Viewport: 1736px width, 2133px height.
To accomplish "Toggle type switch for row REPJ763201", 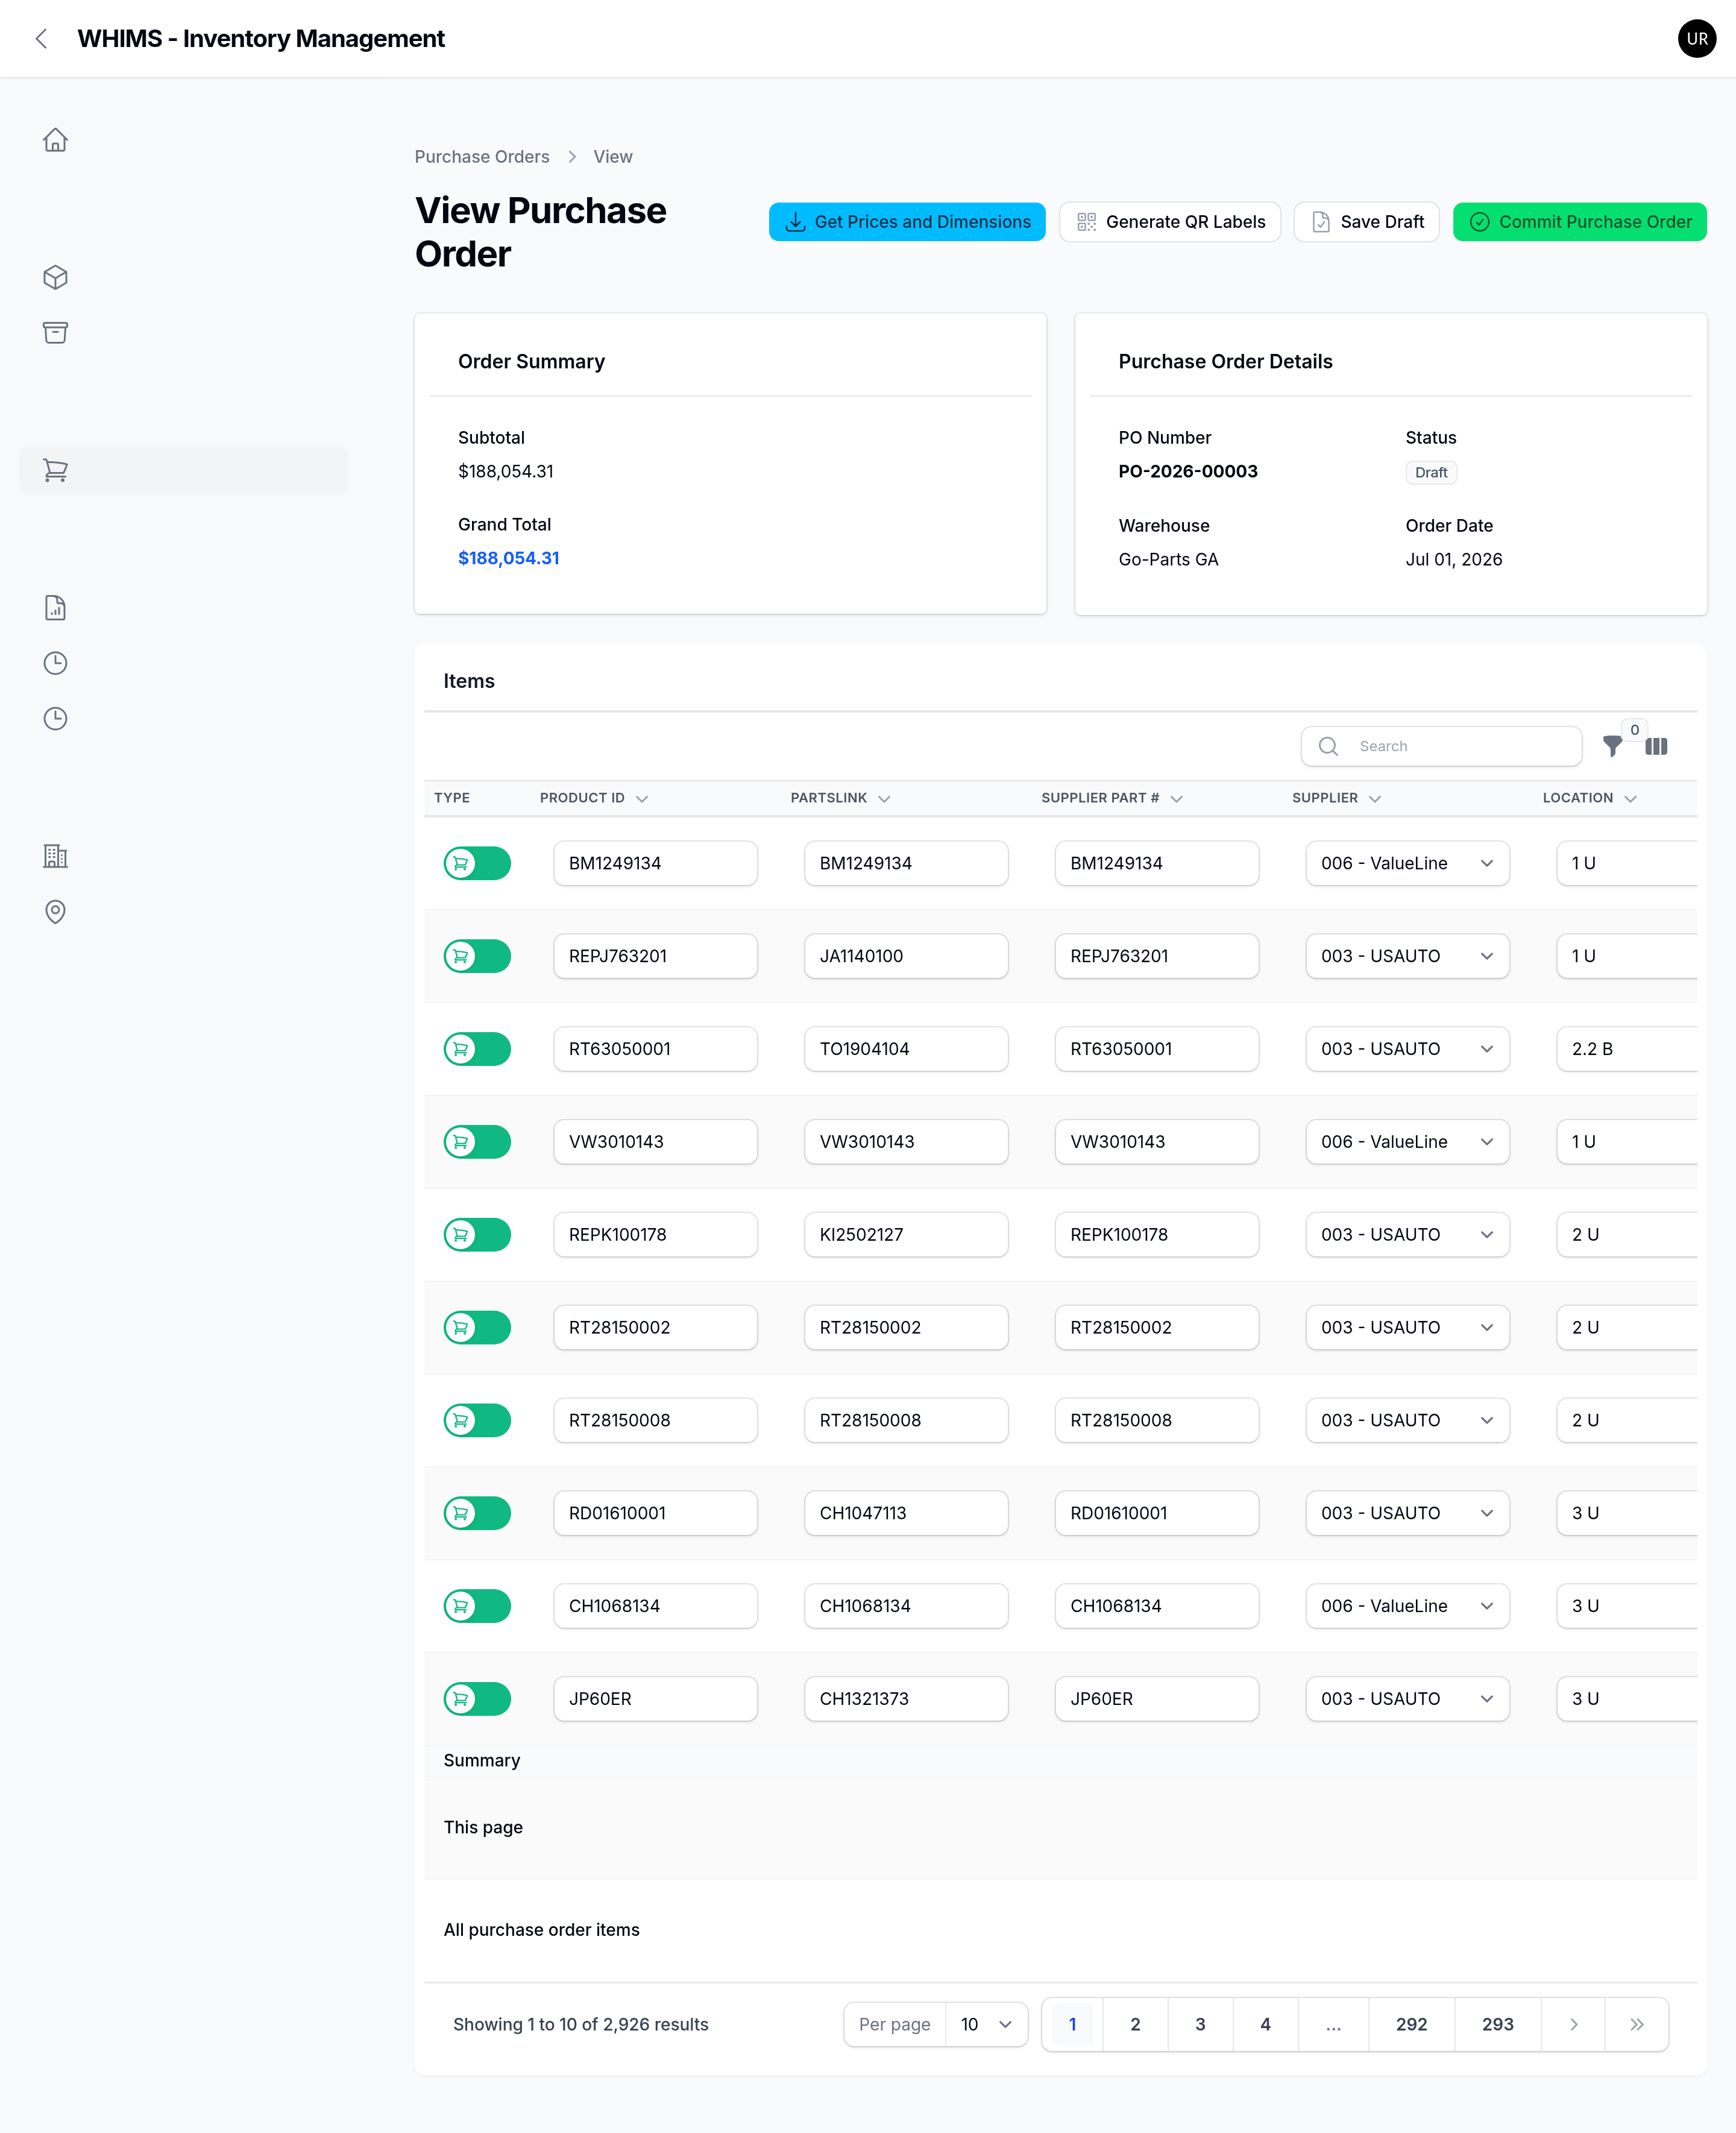I will point(477,956).
